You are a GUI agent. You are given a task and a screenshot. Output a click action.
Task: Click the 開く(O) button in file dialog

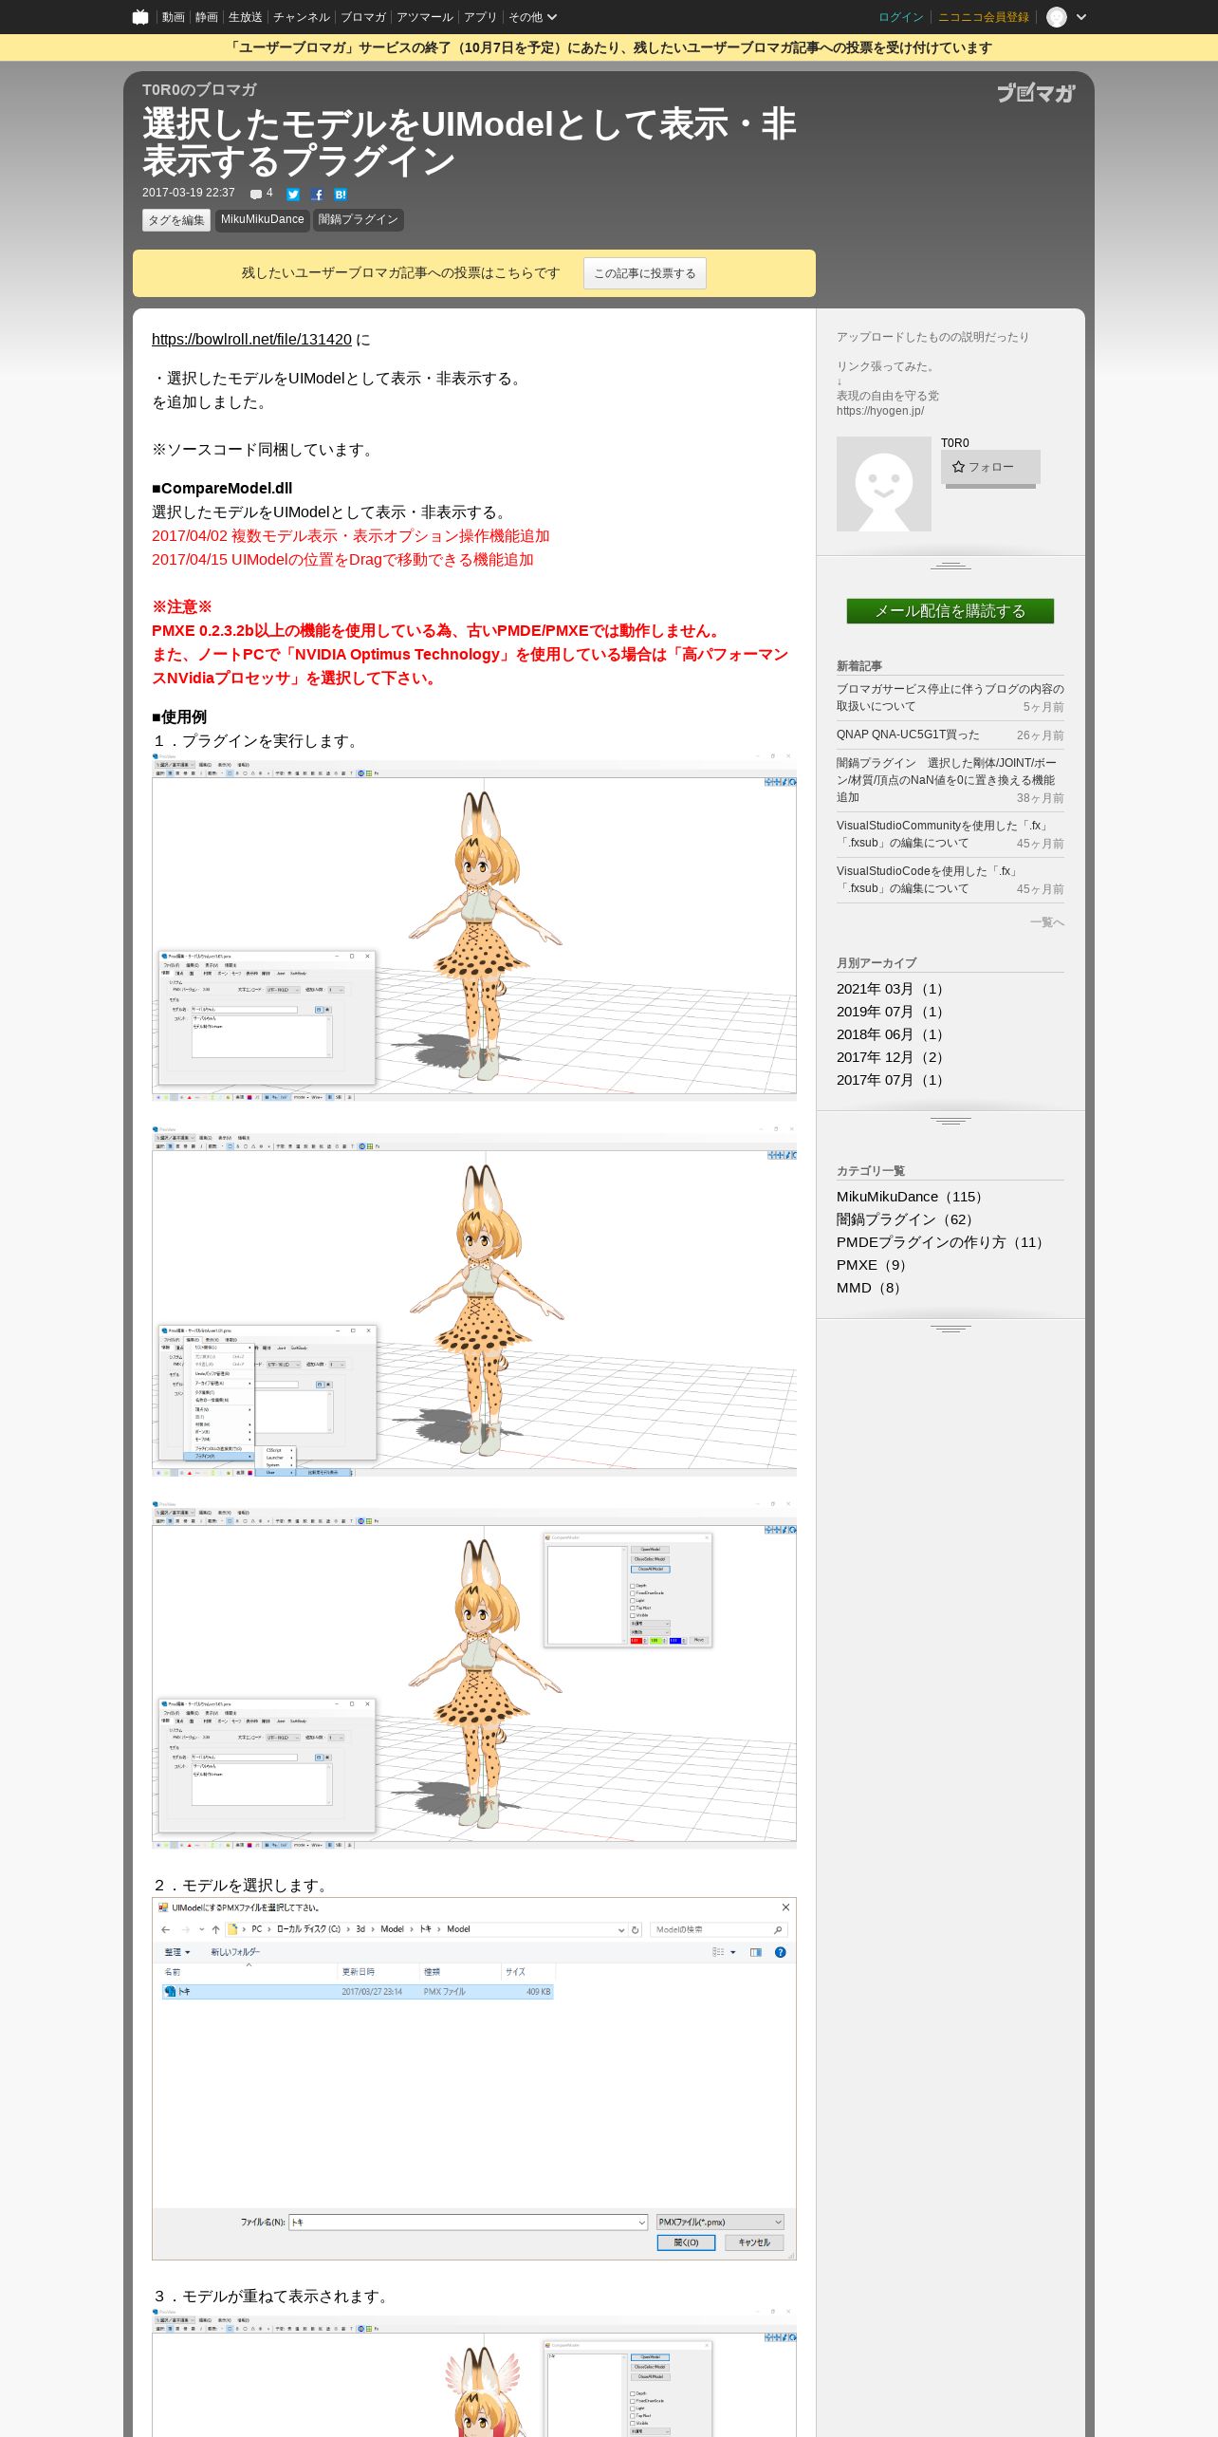point(686,2242)
